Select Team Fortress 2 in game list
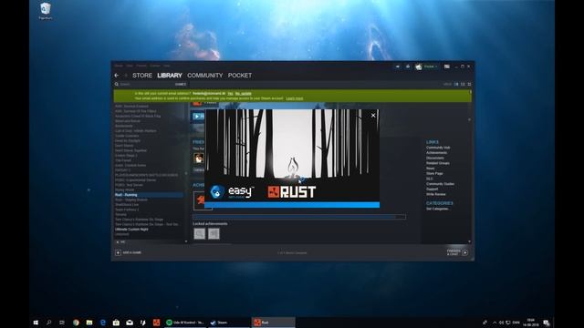584x328 pixels. point(127,210)
